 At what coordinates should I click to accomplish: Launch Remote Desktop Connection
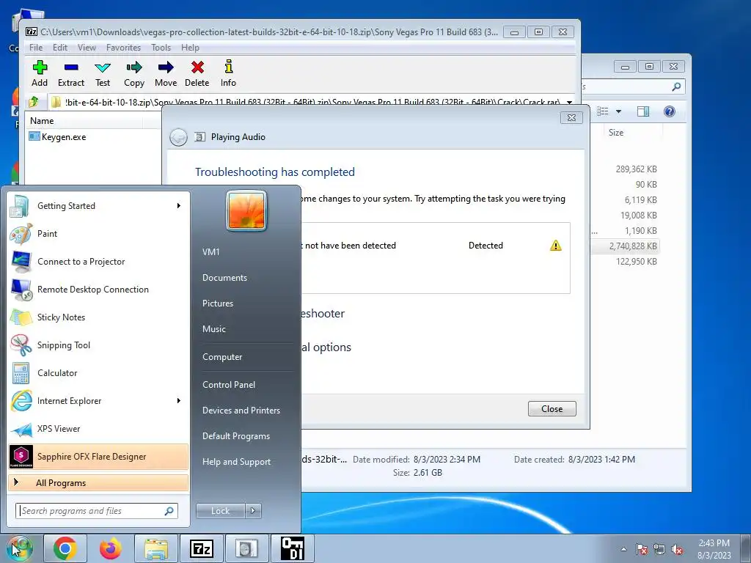tap(98, 289)
